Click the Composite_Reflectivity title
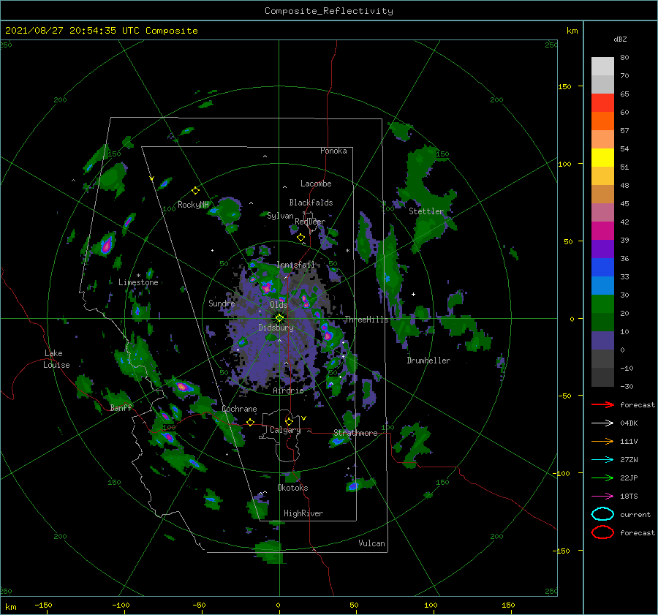 click(x=329, y=11)
